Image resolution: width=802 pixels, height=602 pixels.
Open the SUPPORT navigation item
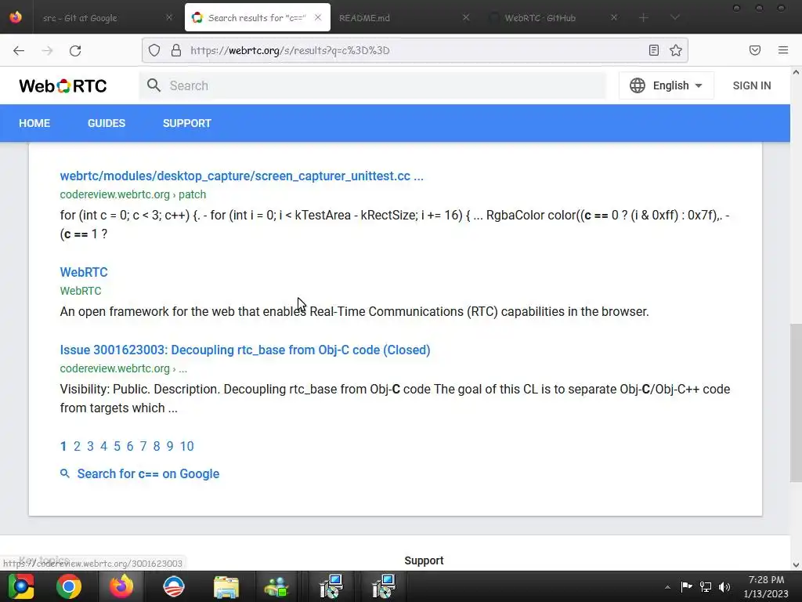click(186, 123)
